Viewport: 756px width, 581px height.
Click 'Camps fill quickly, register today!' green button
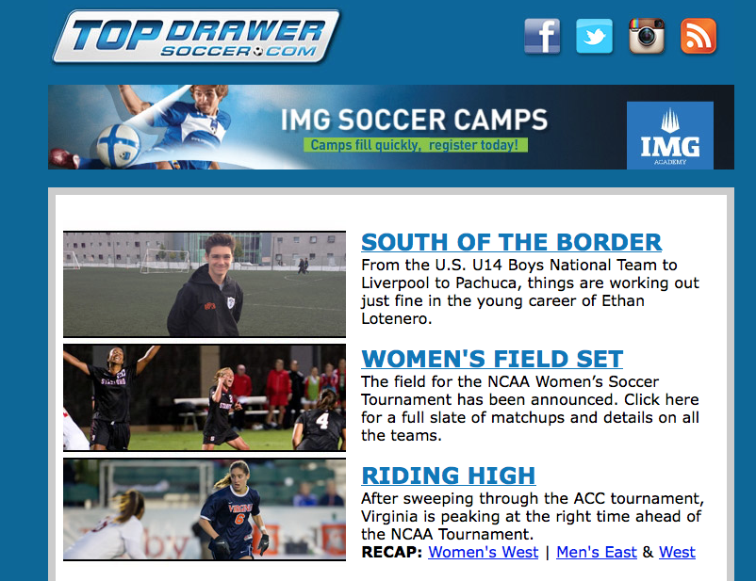pyautogui.click(x=415, y=145)
